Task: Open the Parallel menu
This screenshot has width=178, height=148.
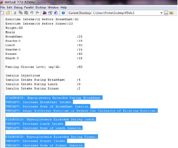Action: pos(29,7)
